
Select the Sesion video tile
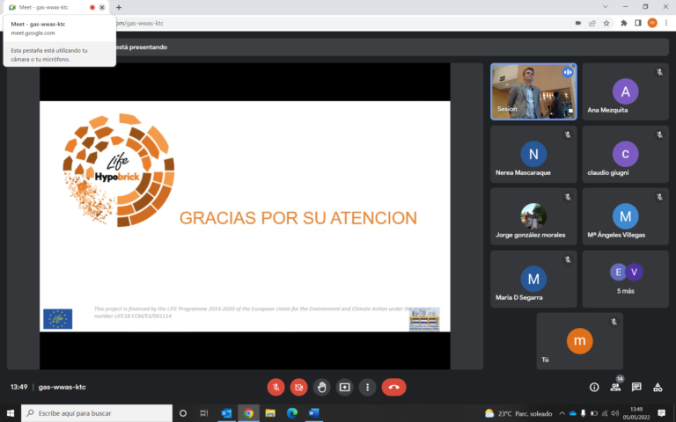pos(533,91)
